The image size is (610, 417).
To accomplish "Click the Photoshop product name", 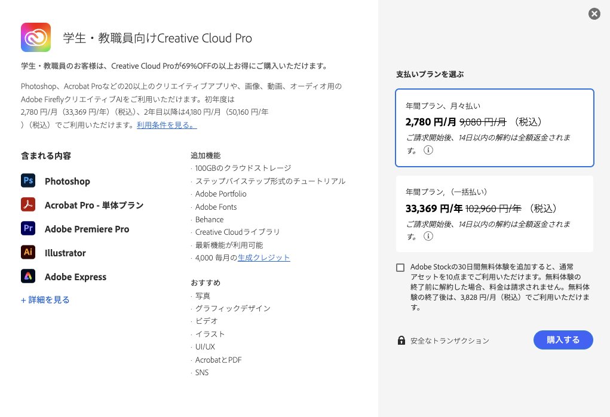I will [67, 182].
